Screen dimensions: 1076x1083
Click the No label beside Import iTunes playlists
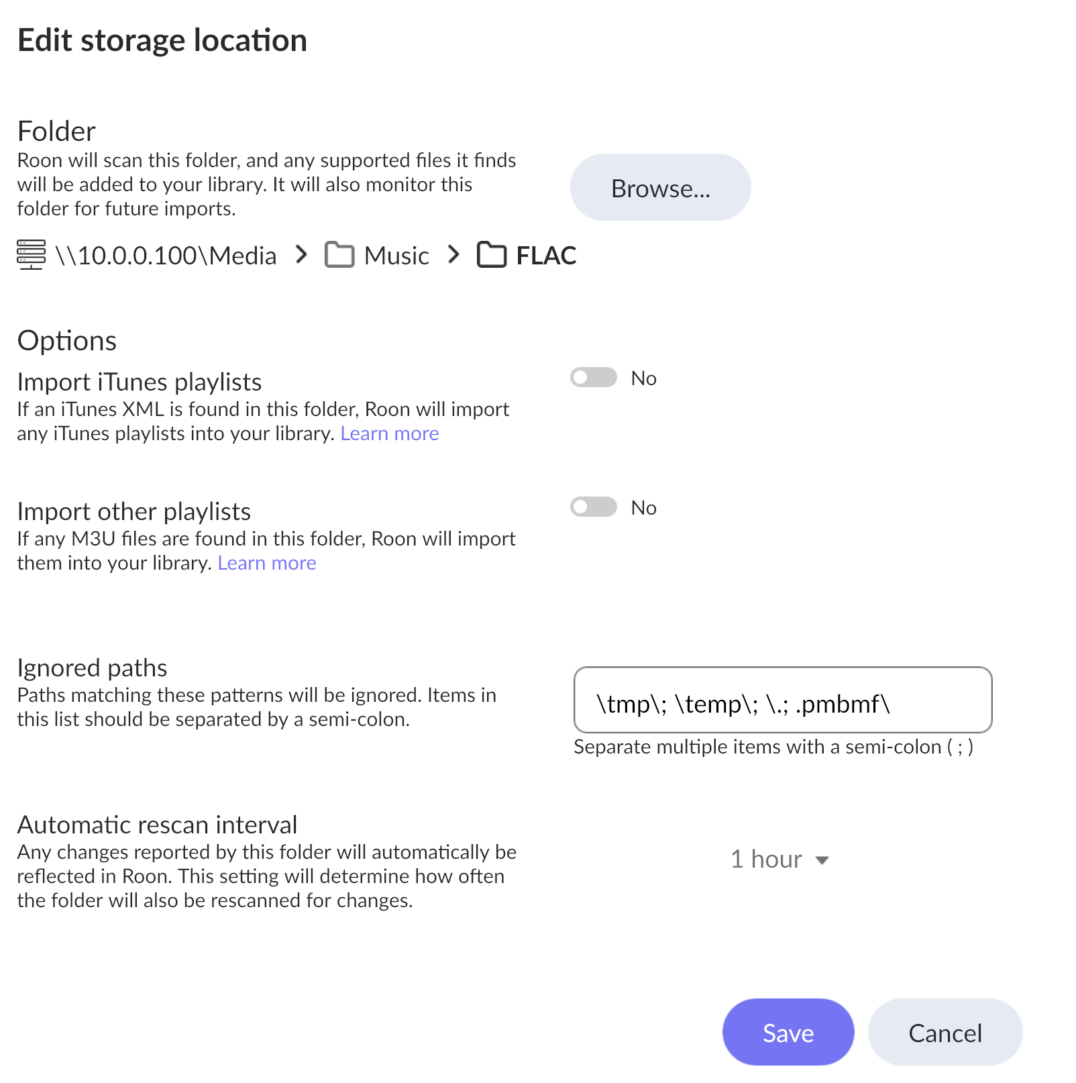click(643, 378)
